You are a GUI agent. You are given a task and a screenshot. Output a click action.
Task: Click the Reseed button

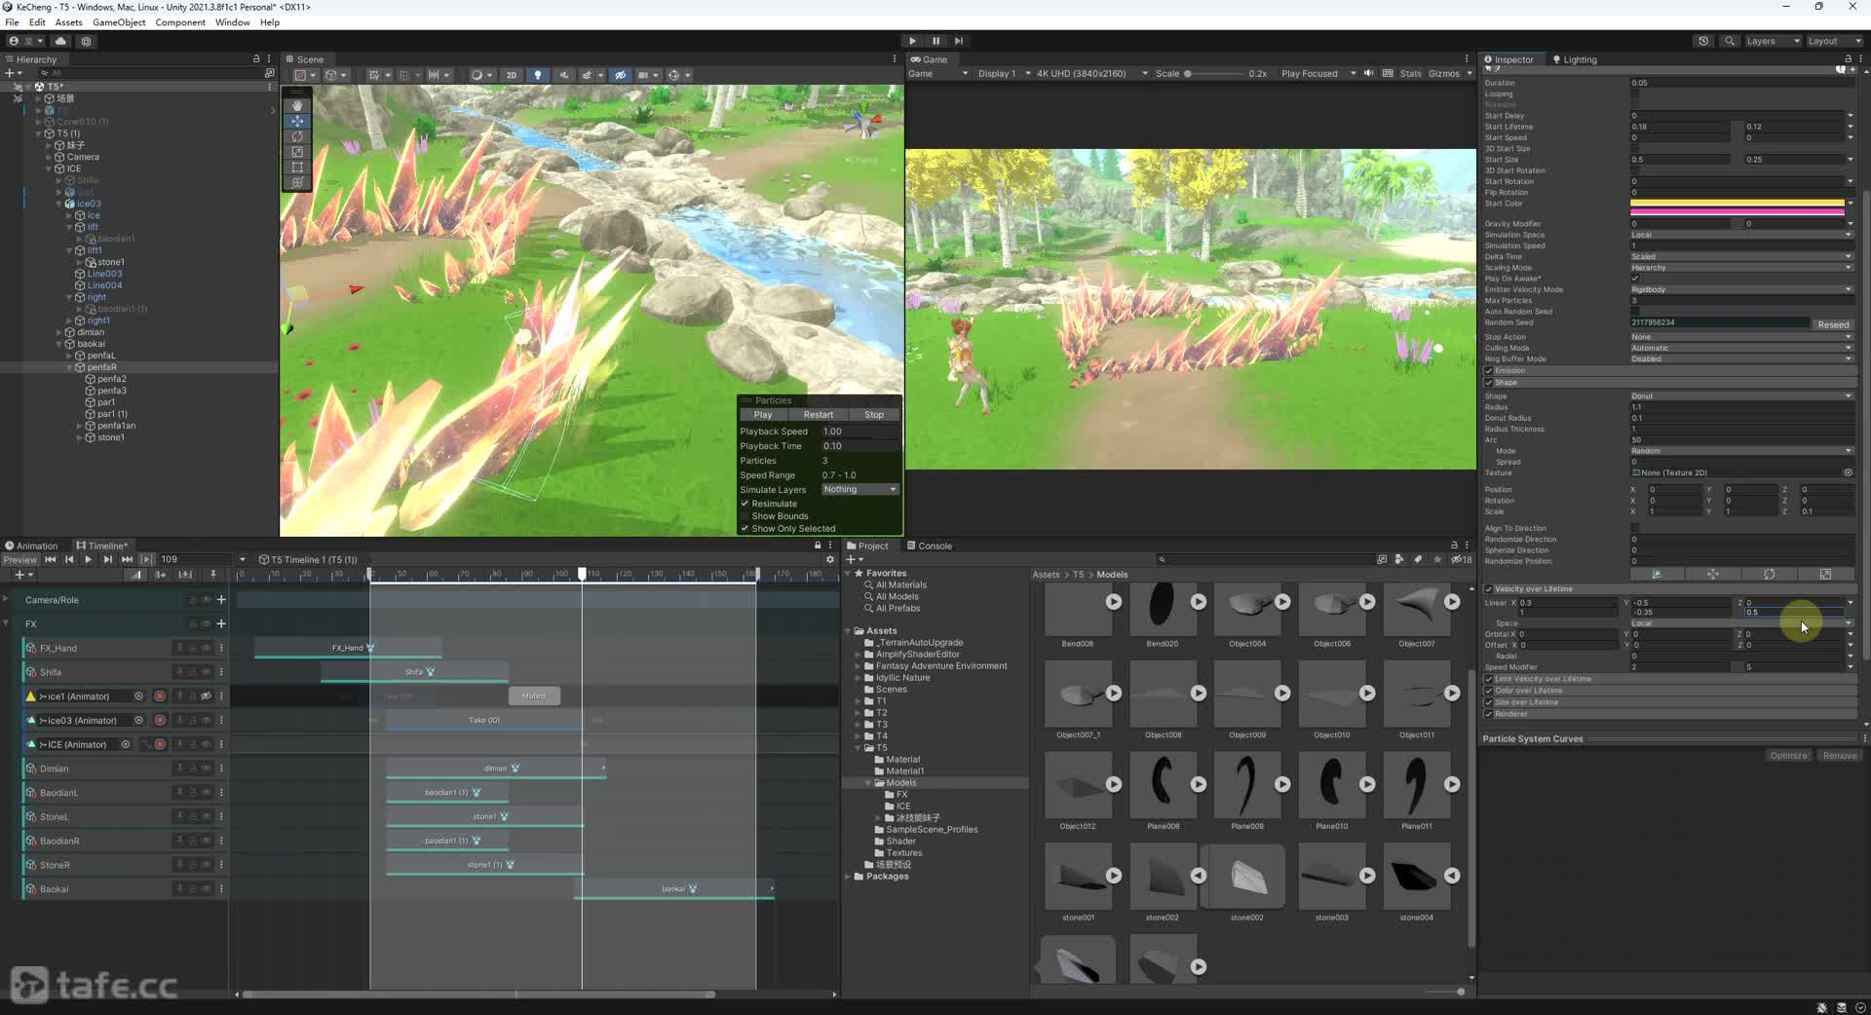[1832, 324]
